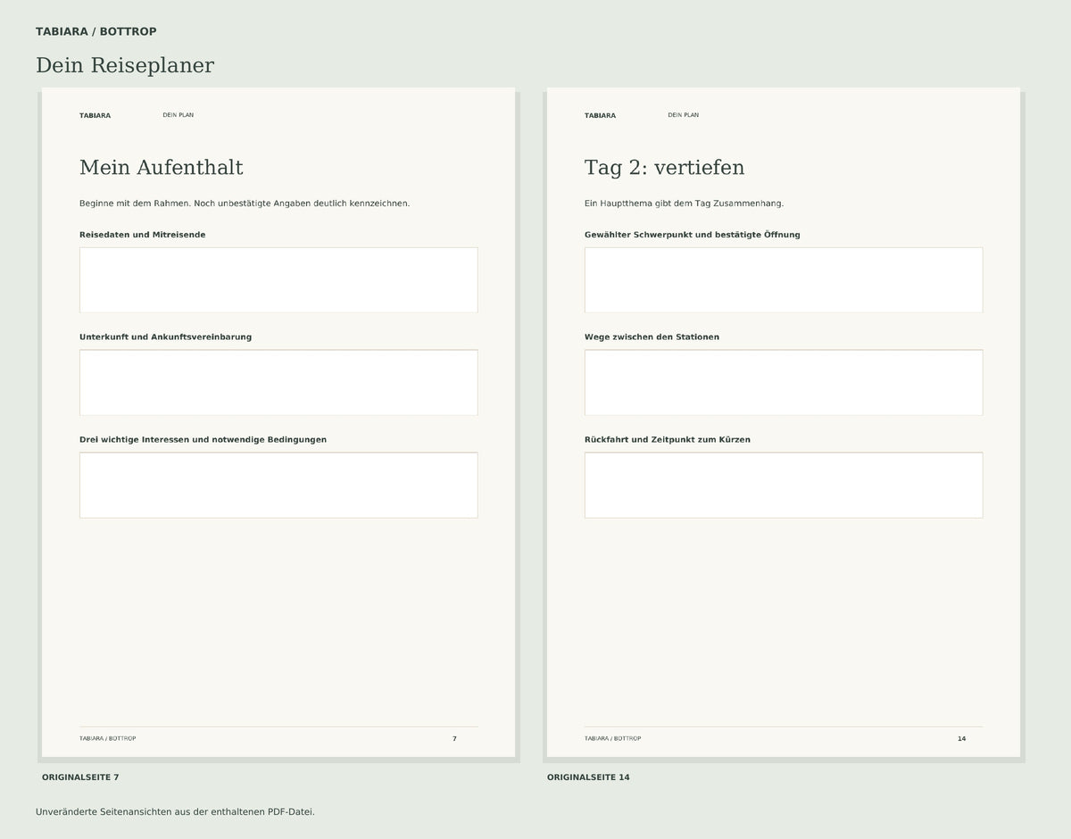Click the Mein Aufenthalt heading
The image size is (1071, 839).
coord(162,168)
